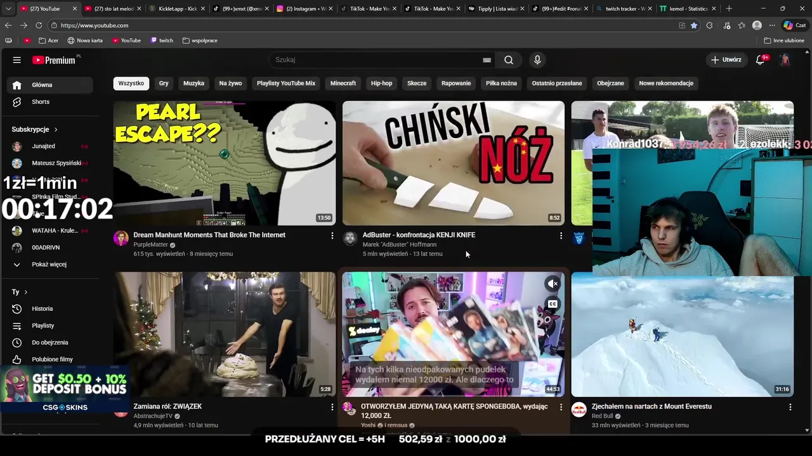The width and height of the screenshot is (812, 456).
Task: Select the Minecraft filter chip
Action: click(343, 84)
